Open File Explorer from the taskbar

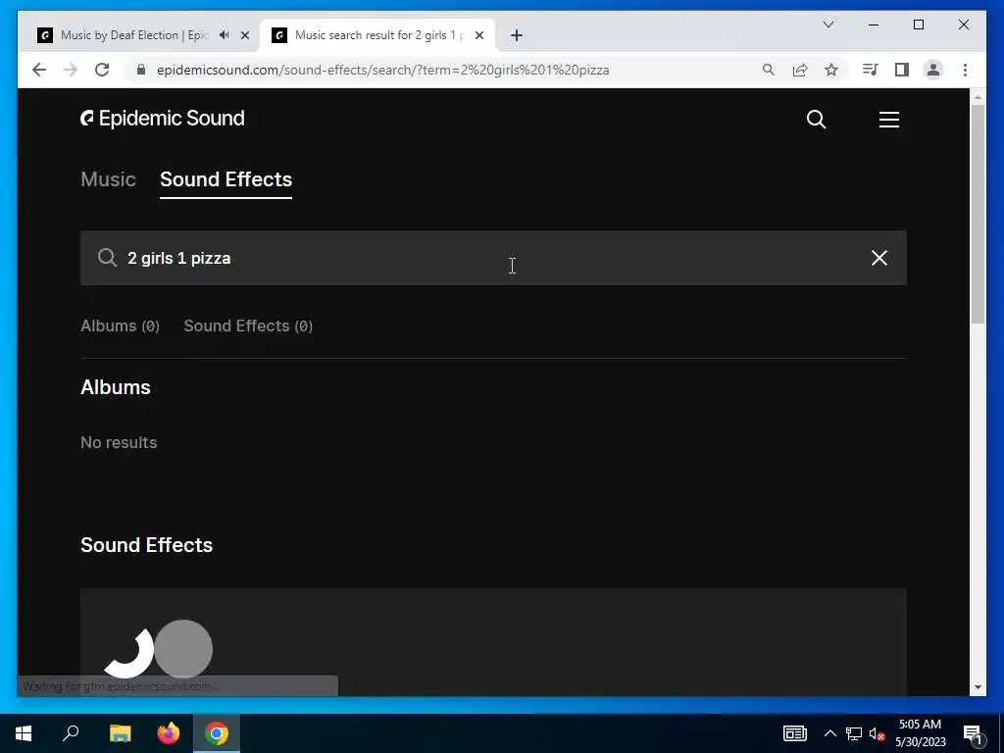tap(120, 733)
